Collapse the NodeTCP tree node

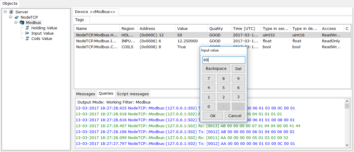click(11, 17)
